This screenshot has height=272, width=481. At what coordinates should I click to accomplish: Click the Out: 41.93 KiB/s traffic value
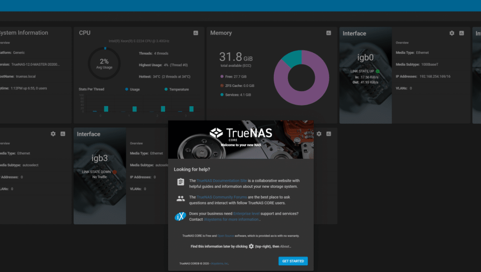coord(365,82)
